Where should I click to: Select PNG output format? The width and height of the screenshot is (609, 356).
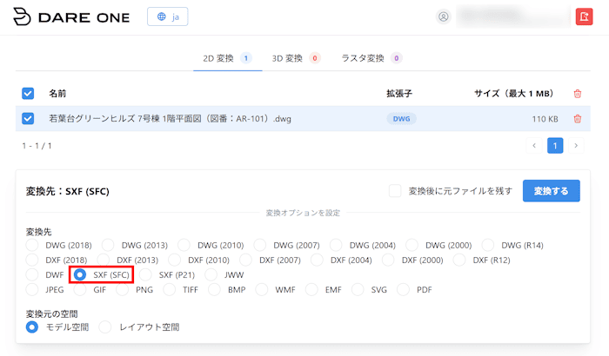pos(123,290)
